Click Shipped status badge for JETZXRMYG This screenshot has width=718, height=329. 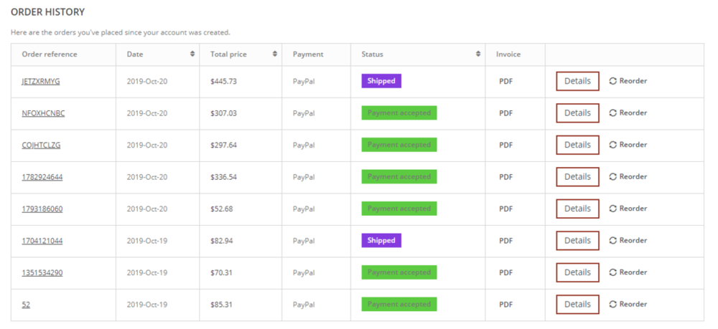pyautogui.click(x=381, y=81)
